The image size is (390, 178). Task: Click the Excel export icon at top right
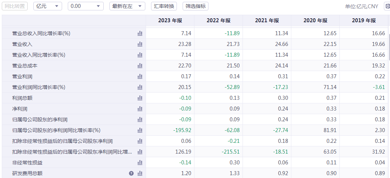coord(387,6)
